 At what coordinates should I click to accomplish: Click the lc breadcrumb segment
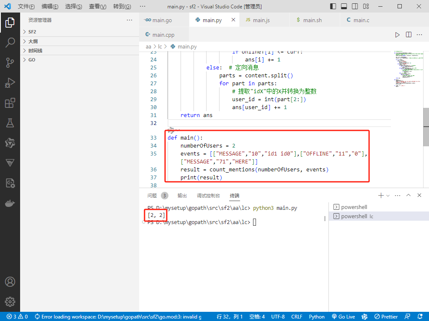click(160, 47)
